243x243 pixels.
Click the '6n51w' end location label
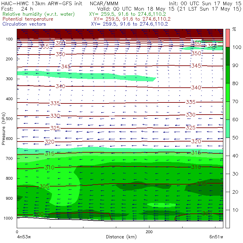tap(216, 237)
